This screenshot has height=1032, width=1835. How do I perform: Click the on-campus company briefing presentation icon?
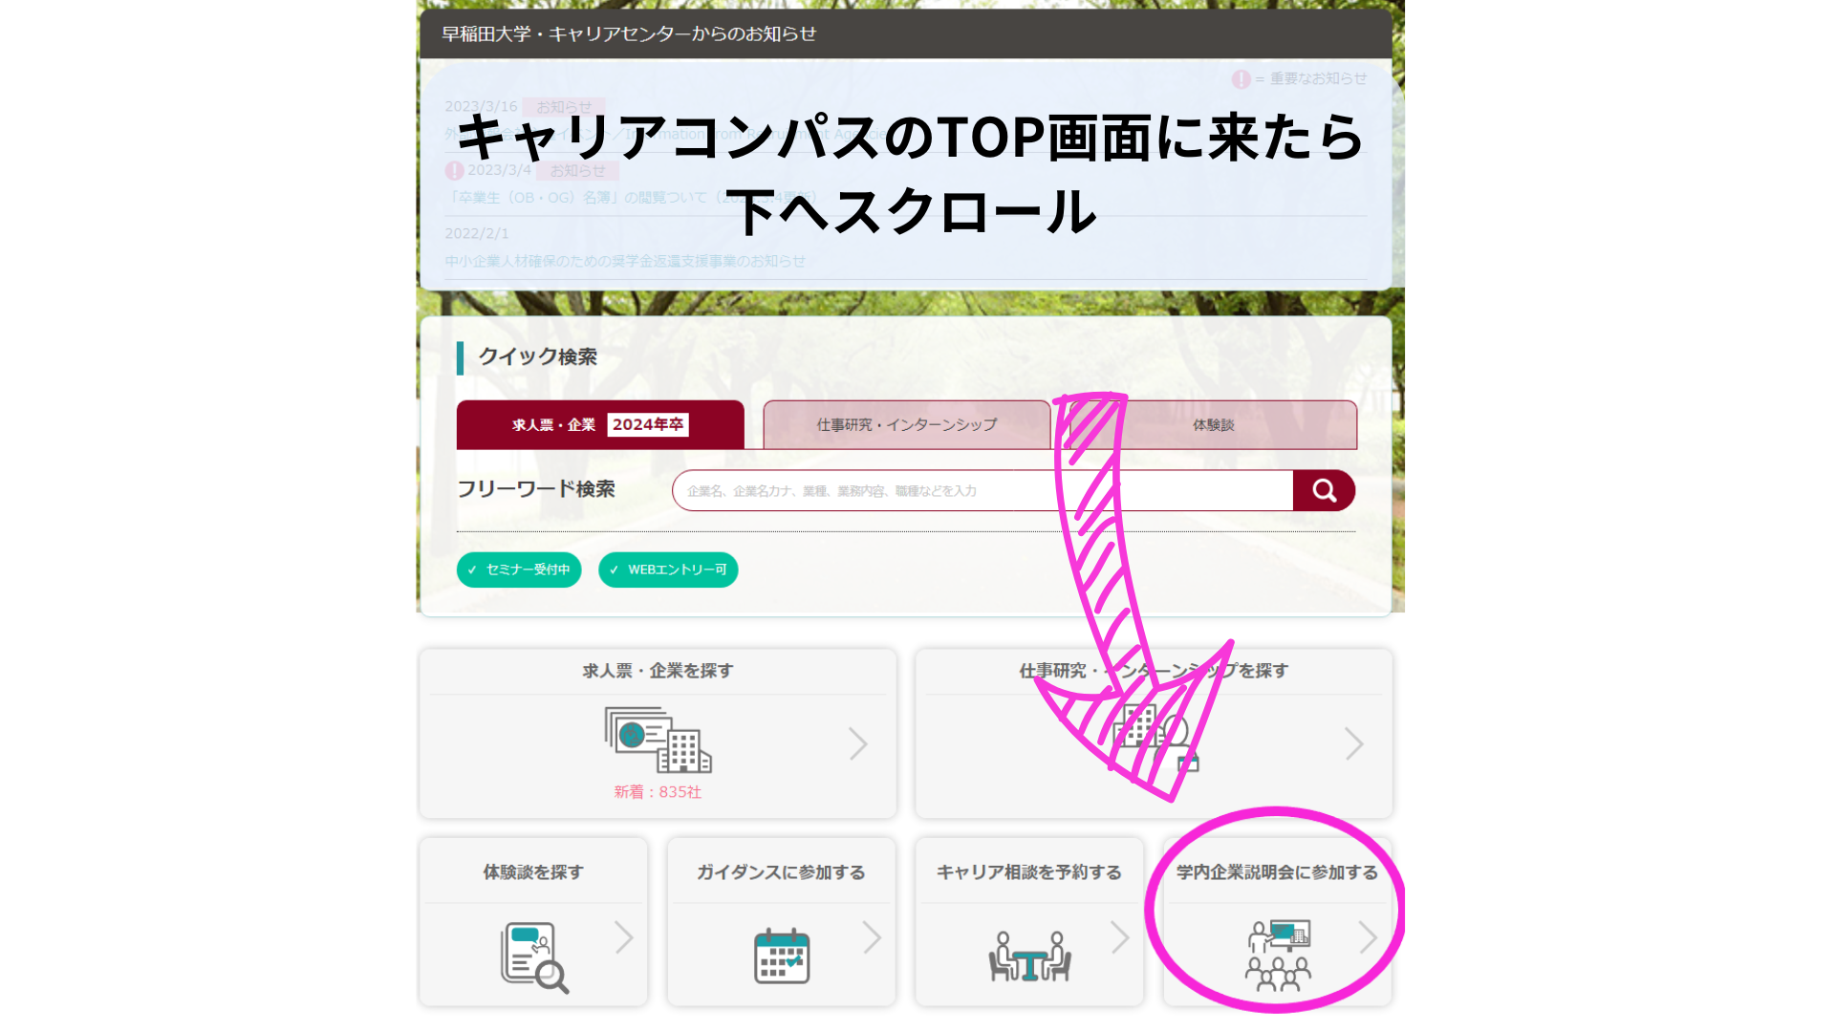[x=1278, y=955]
